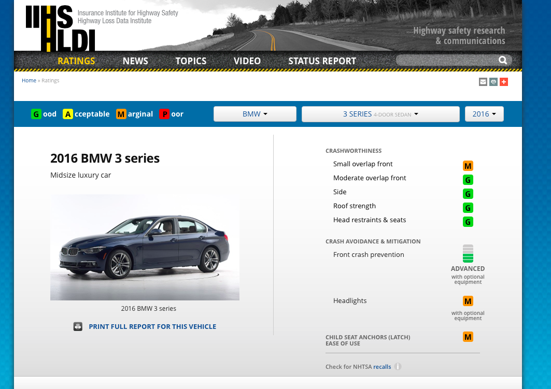Click the "2016 BMW 3 series" photo caption

pyautogui.click(x=149, y=309)
